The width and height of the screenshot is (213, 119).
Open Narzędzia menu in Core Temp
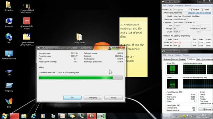pos(179,5)
